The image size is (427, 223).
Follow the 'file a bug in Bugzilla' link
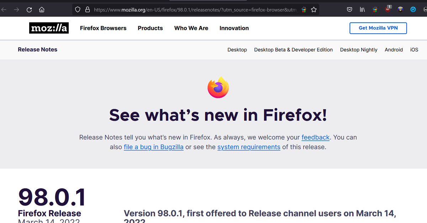(154, 147)
